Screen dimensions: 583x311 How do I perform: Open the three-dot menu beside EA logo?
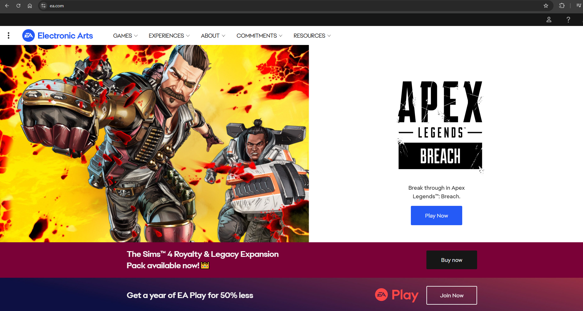coord(9,35)
